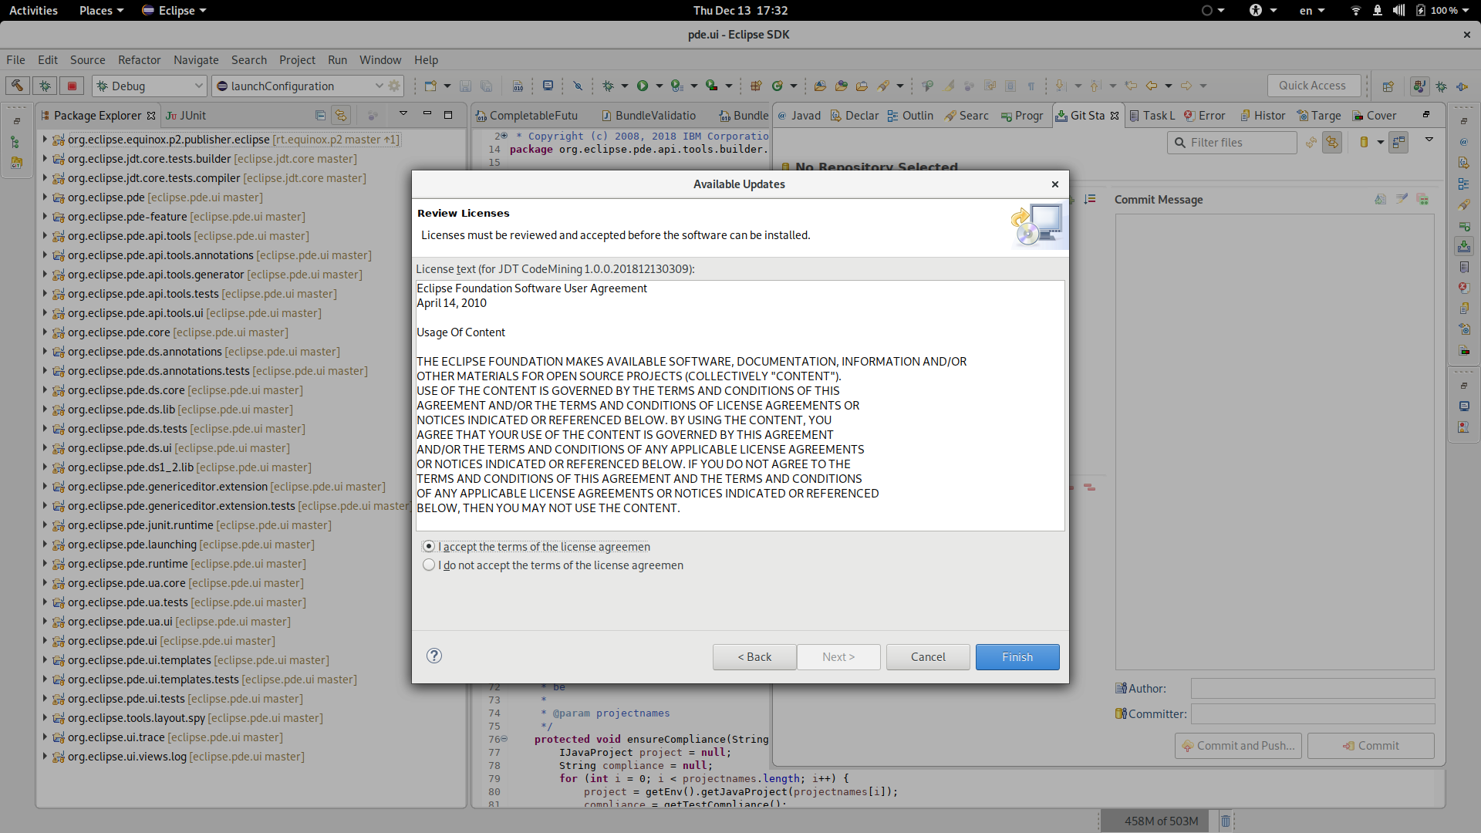This screenshot has width=1481, height=833.
Task: Open the launchConfiguration combo box
Action: [299, 86]
